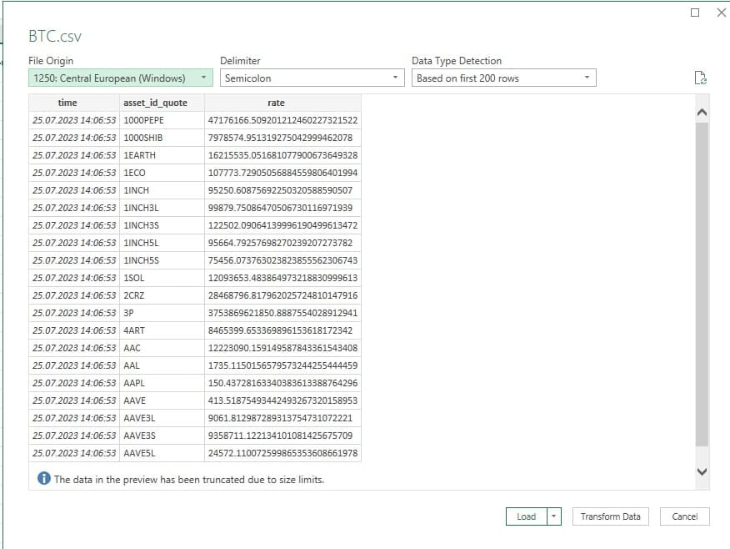730x549 pixels.
Task: Click the truncated preview notice text
Action: coord(189,479)
